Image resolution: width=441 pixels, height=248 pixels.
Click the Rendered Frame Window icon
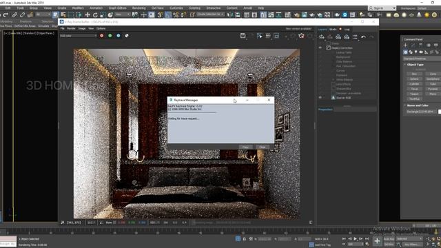pyautogui.click(x=305, y=14)
